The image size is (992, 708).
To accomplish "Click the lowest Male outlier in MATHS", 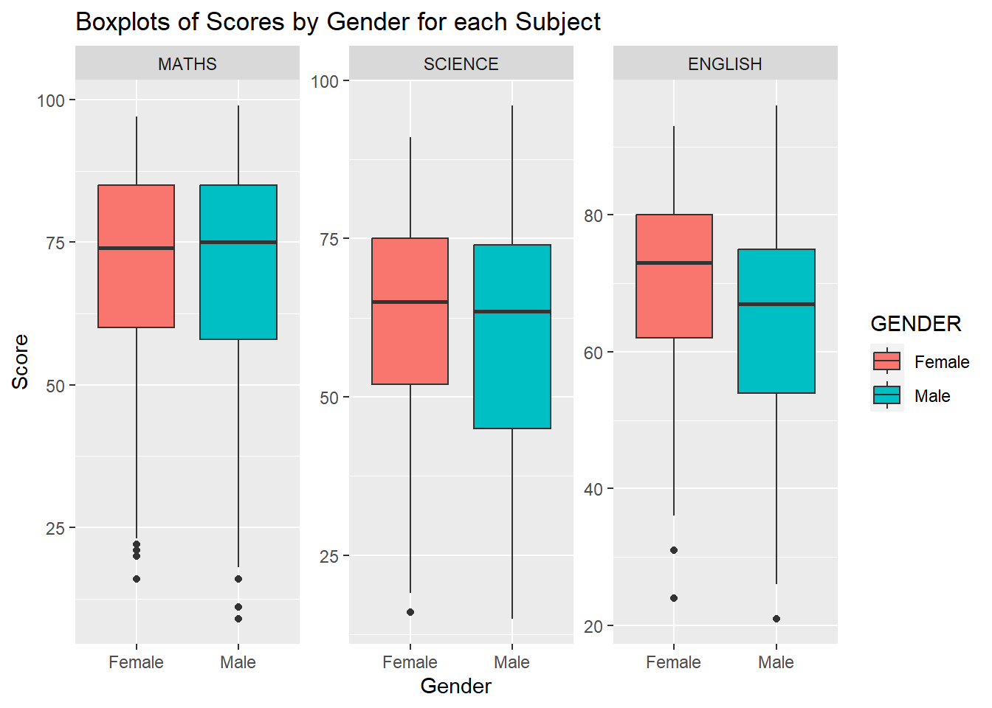I will click(238, 619).
